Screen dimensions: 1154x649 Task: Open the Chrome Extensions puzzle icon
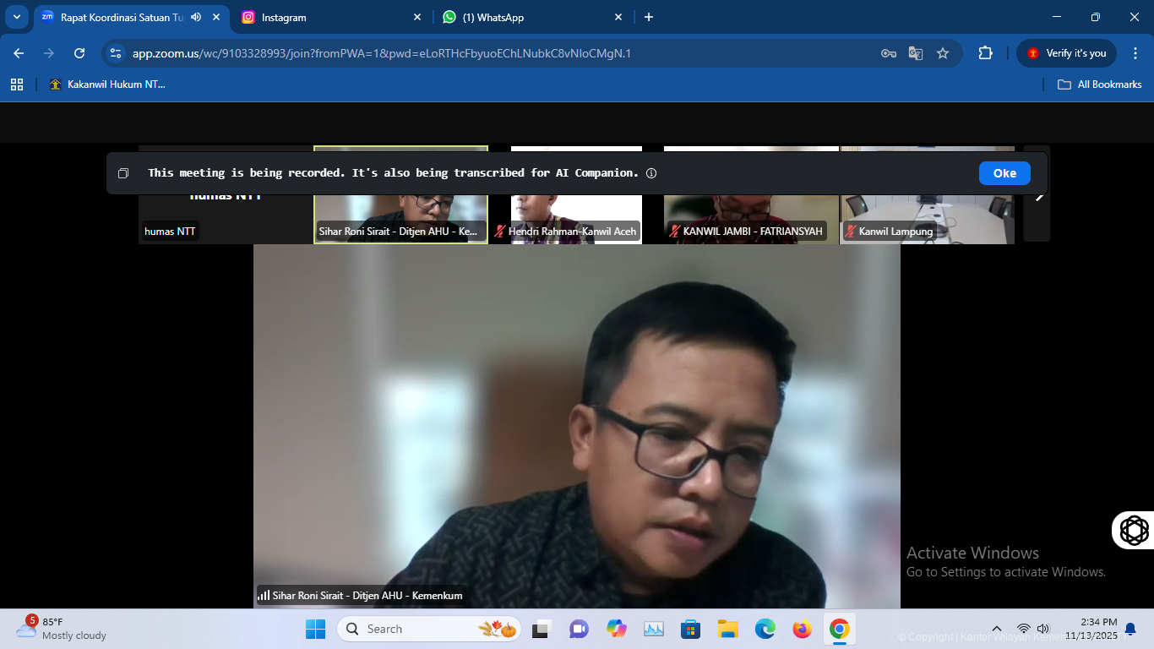pos(985,53)
